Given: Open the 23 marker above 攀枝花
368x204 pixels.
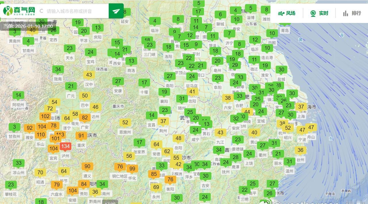Looking at the screenshot, I should tap(11, 185).
